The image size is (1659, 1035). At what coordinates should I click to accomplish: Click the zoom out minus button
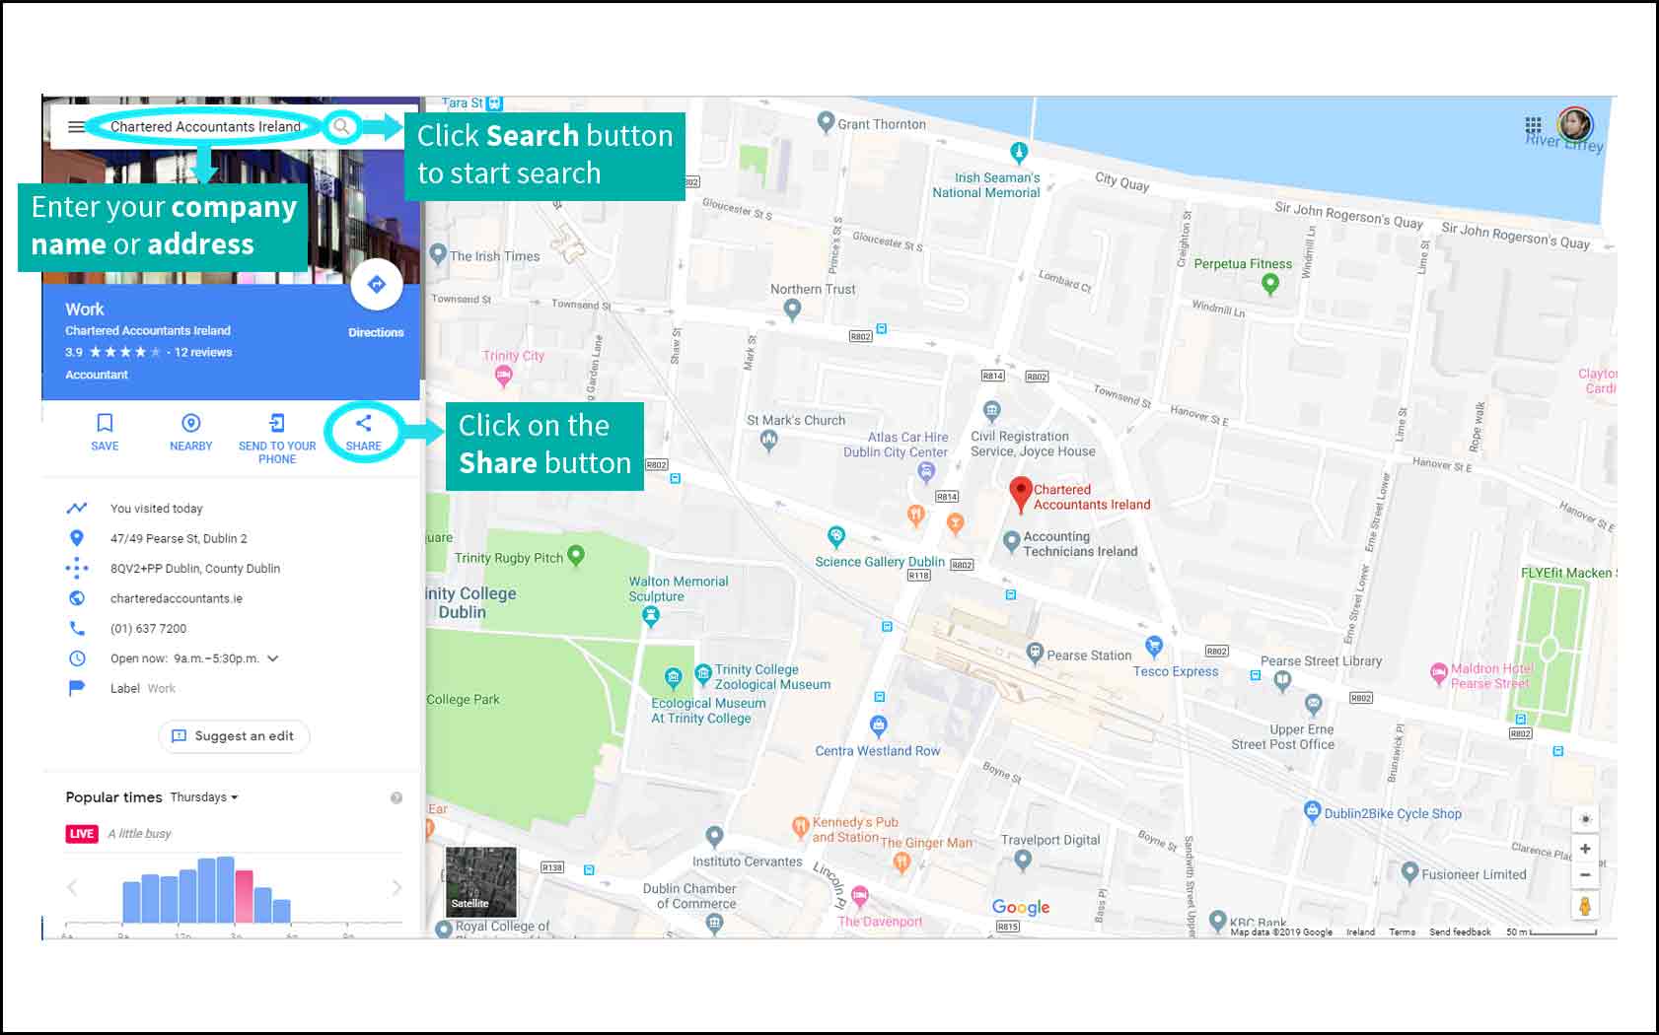[1585, 875]
